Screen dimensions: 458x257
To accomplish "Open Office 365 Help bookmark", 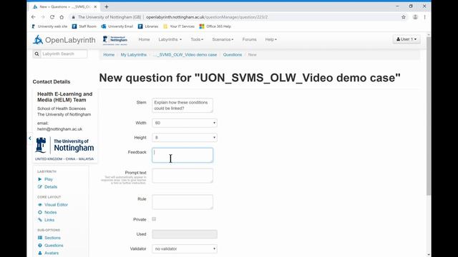I will click(215, 26).
